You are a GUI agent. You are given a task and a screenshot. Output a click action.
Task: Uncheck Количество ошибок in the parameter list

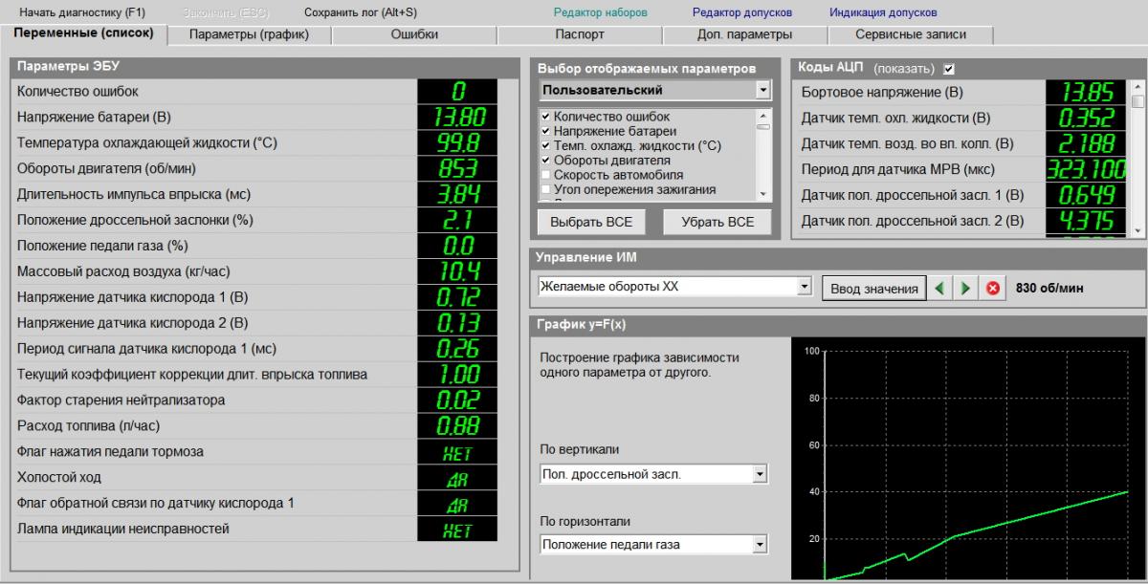tap(545, 117)
